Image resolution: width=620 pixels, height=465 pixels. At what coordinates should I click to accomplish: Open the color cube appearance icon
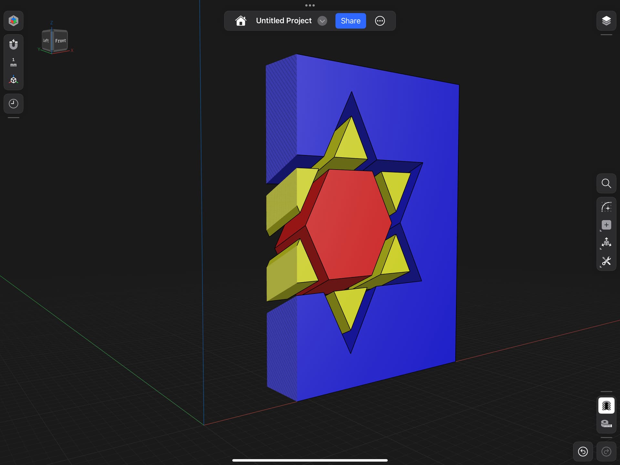coord(13,21)
